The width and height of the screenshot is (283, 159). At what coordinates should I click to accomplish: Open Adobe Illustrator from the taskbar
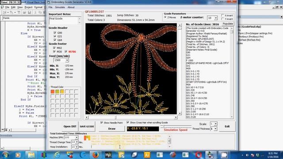coord(147,155)
